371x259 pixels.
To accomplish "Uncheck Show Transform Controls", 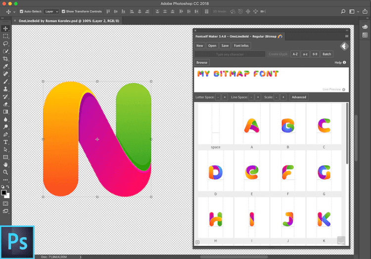I will click(x=64, y=11).
